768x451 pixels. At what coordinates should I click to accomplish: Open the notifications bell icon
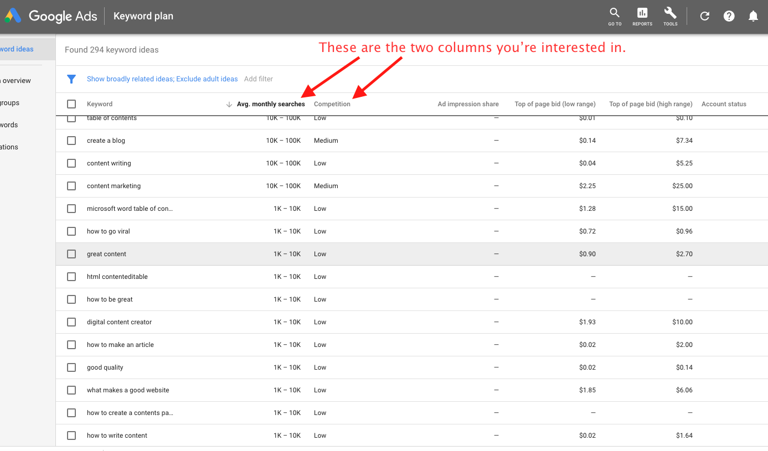(x=753, y=16)
